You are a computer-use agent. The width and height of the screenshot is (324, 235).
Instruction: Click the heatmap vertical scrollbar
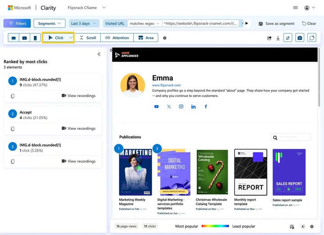pos(319,77)
